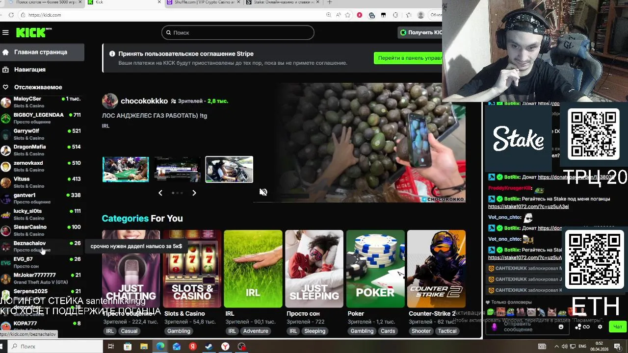The image size is (628, 353).
Task: Click the chat message input field
Action: click(527, 327)
